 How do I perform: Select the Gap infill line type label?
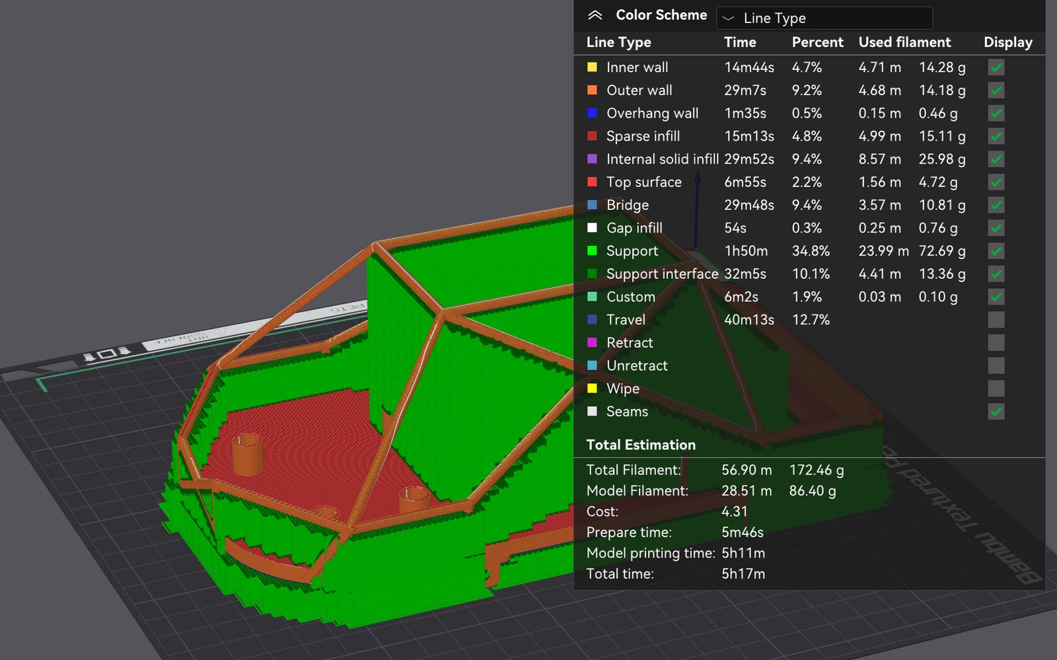634,228
